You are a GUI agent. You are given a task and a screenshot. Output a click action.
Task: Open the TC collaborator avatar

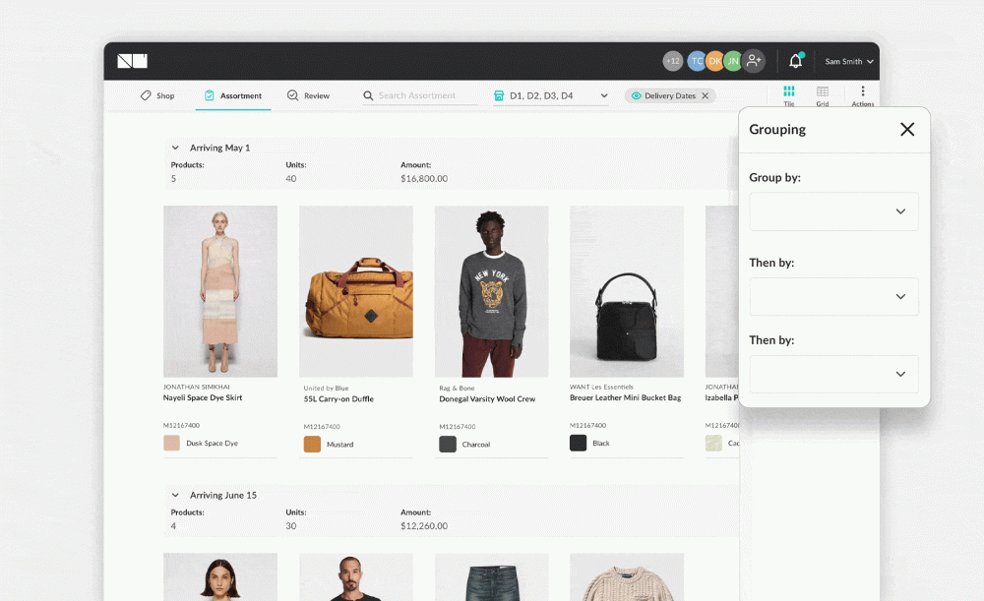pos(697,60)
